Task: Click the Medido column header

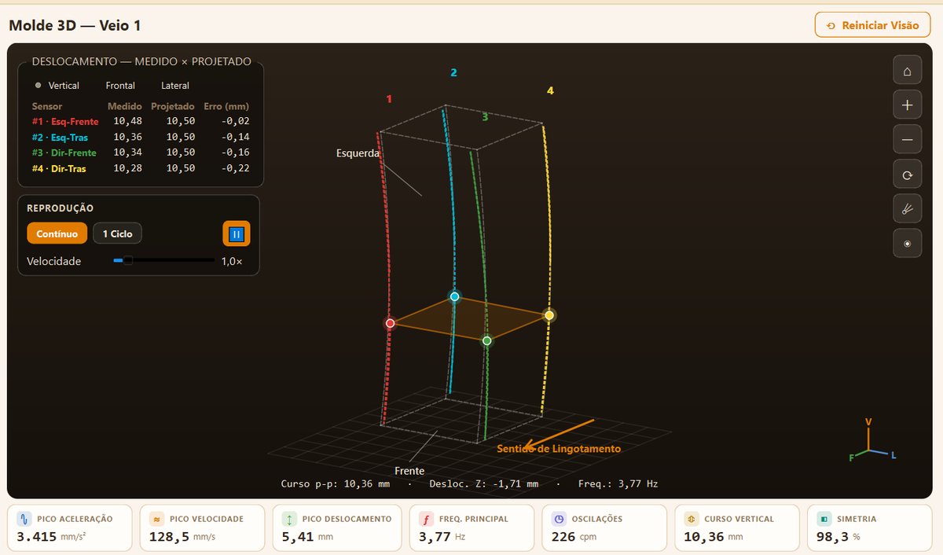Action: (x=125, y=106)
